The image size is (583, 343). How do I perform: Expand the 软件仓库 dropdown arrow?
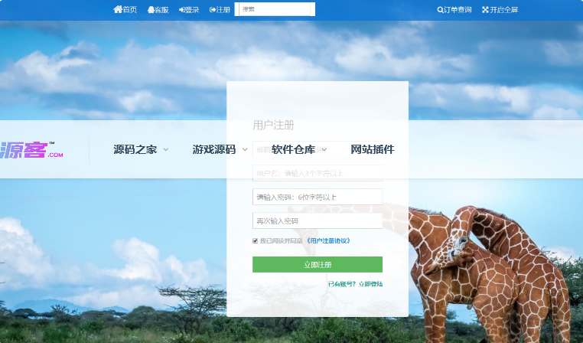pyautogui.click(x=324, y=149)
